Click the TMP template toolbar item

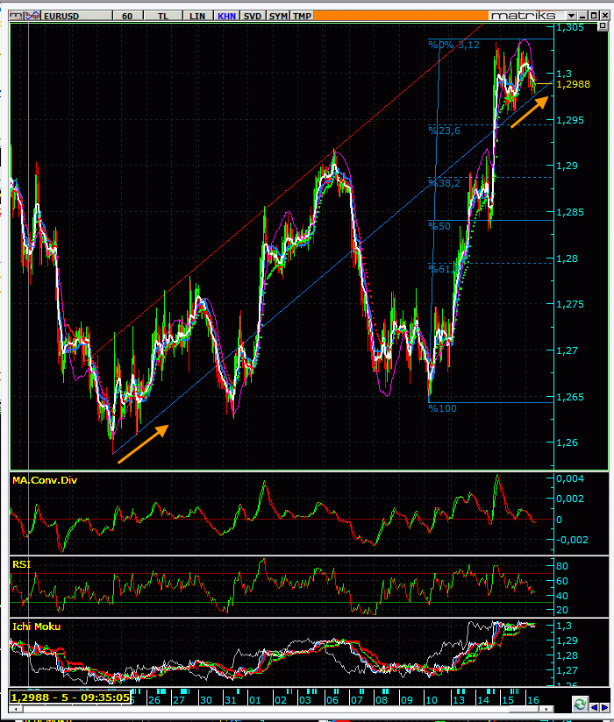(302, 16)
